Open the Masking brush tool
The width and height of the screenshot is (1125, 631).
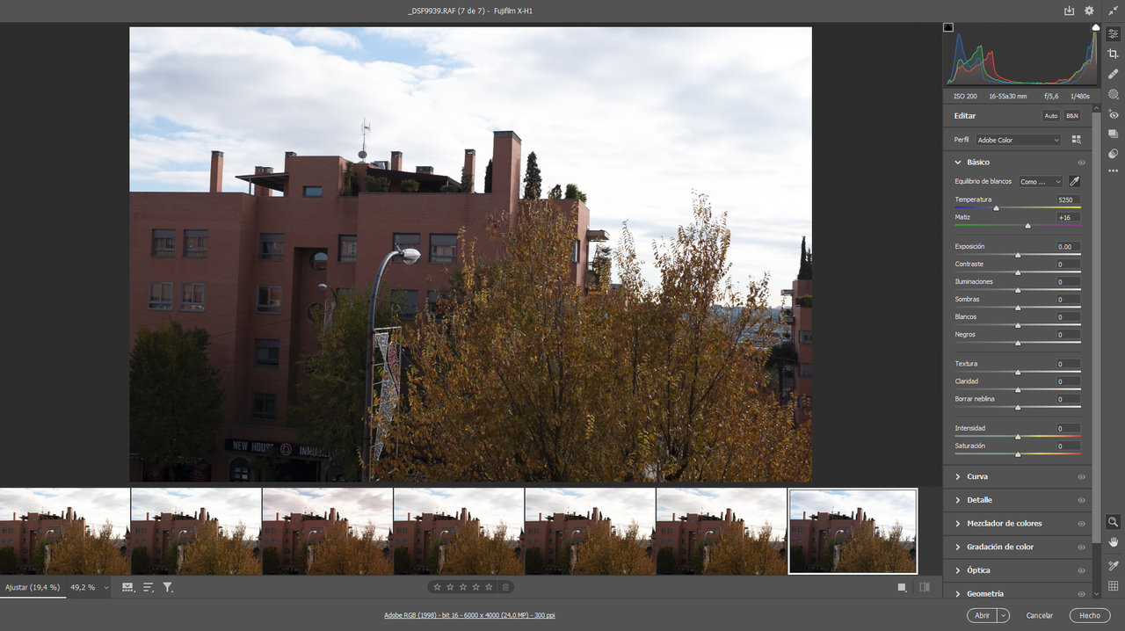tap(1113, 94)
